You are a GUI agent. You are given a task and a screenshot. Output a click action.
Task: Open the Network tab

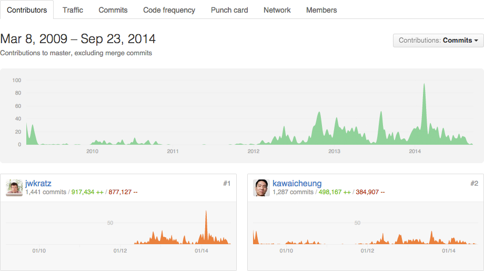pyautogui.click(x=277, y=10)
